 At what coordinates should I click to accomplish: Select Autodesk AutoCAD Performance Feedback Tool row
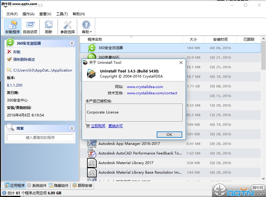click(x=170, y=153)
